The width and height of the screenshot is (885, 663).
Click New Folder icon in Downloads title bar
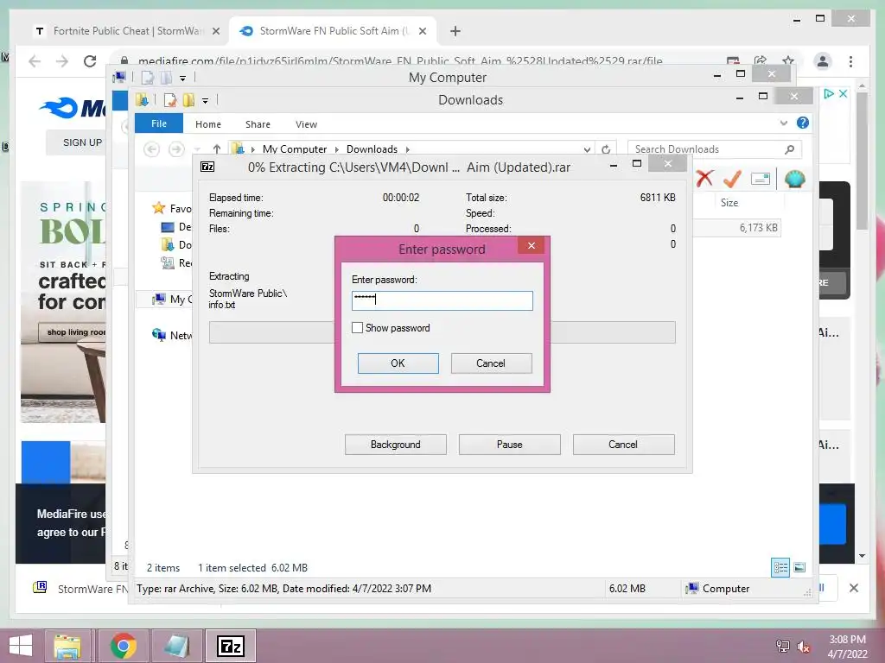coord(188,100)
